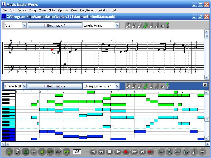
Task: Click the horizontal scrollbar thumb at the bottom
Action: coord(8,144)
